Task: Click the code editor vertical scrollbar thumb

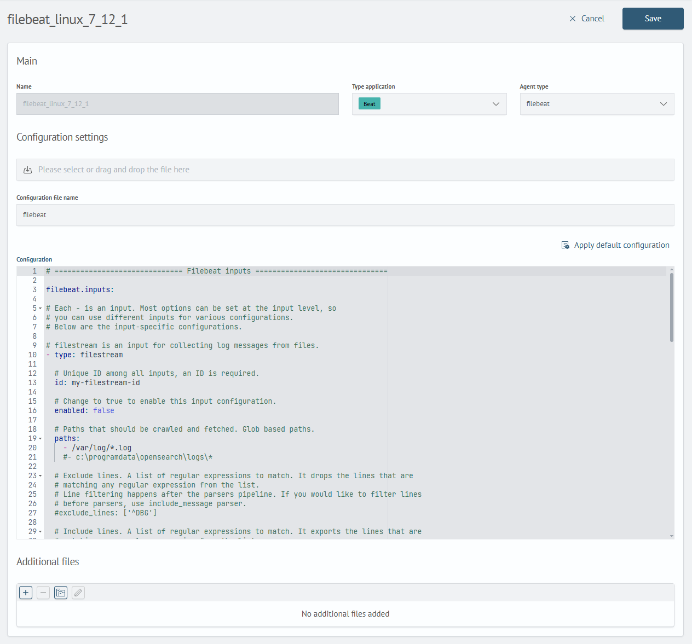Action: coord(671,306)
